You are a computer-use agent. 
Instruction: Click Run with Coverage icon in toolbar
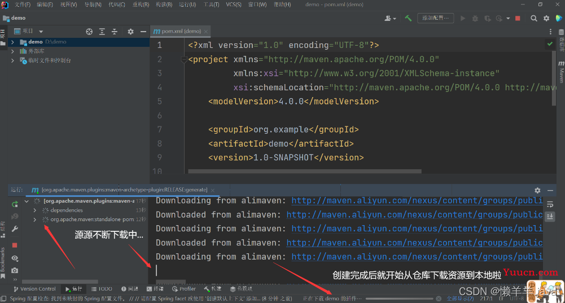tap(488, 19)
